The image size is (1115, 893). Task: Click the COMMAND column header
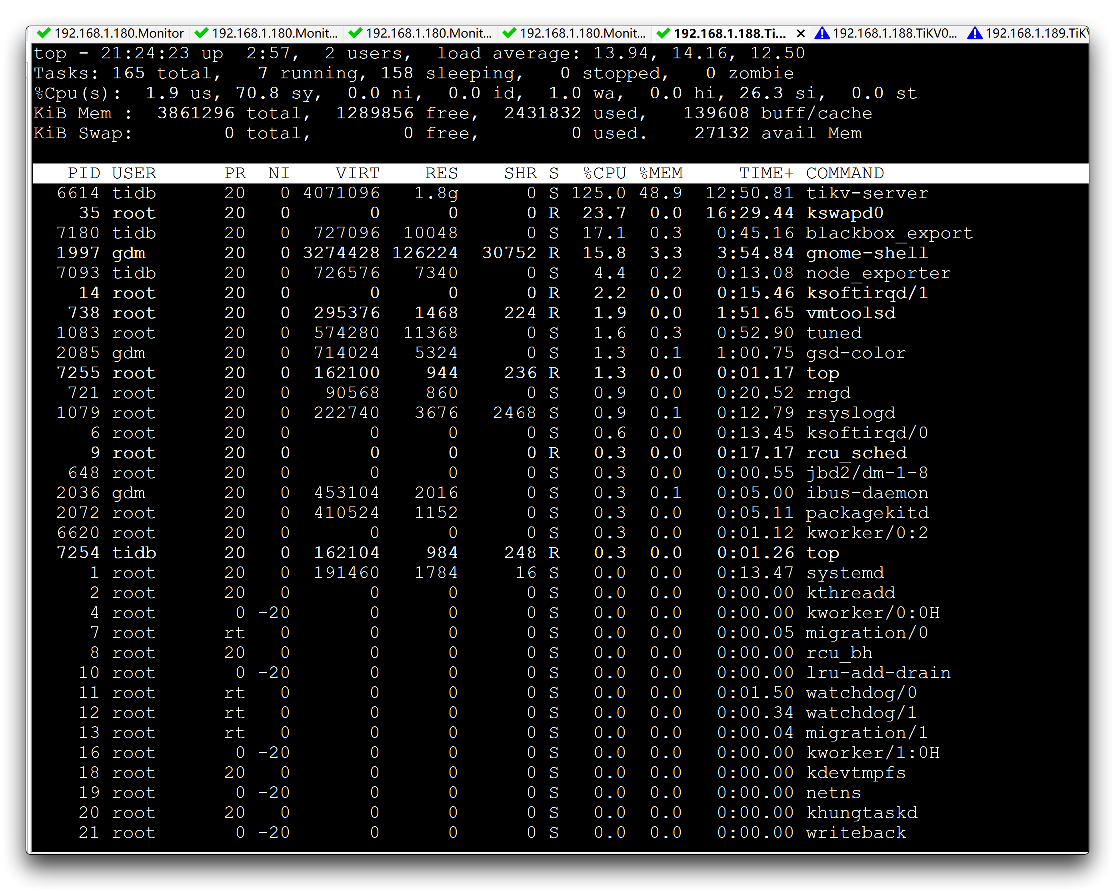845,173
